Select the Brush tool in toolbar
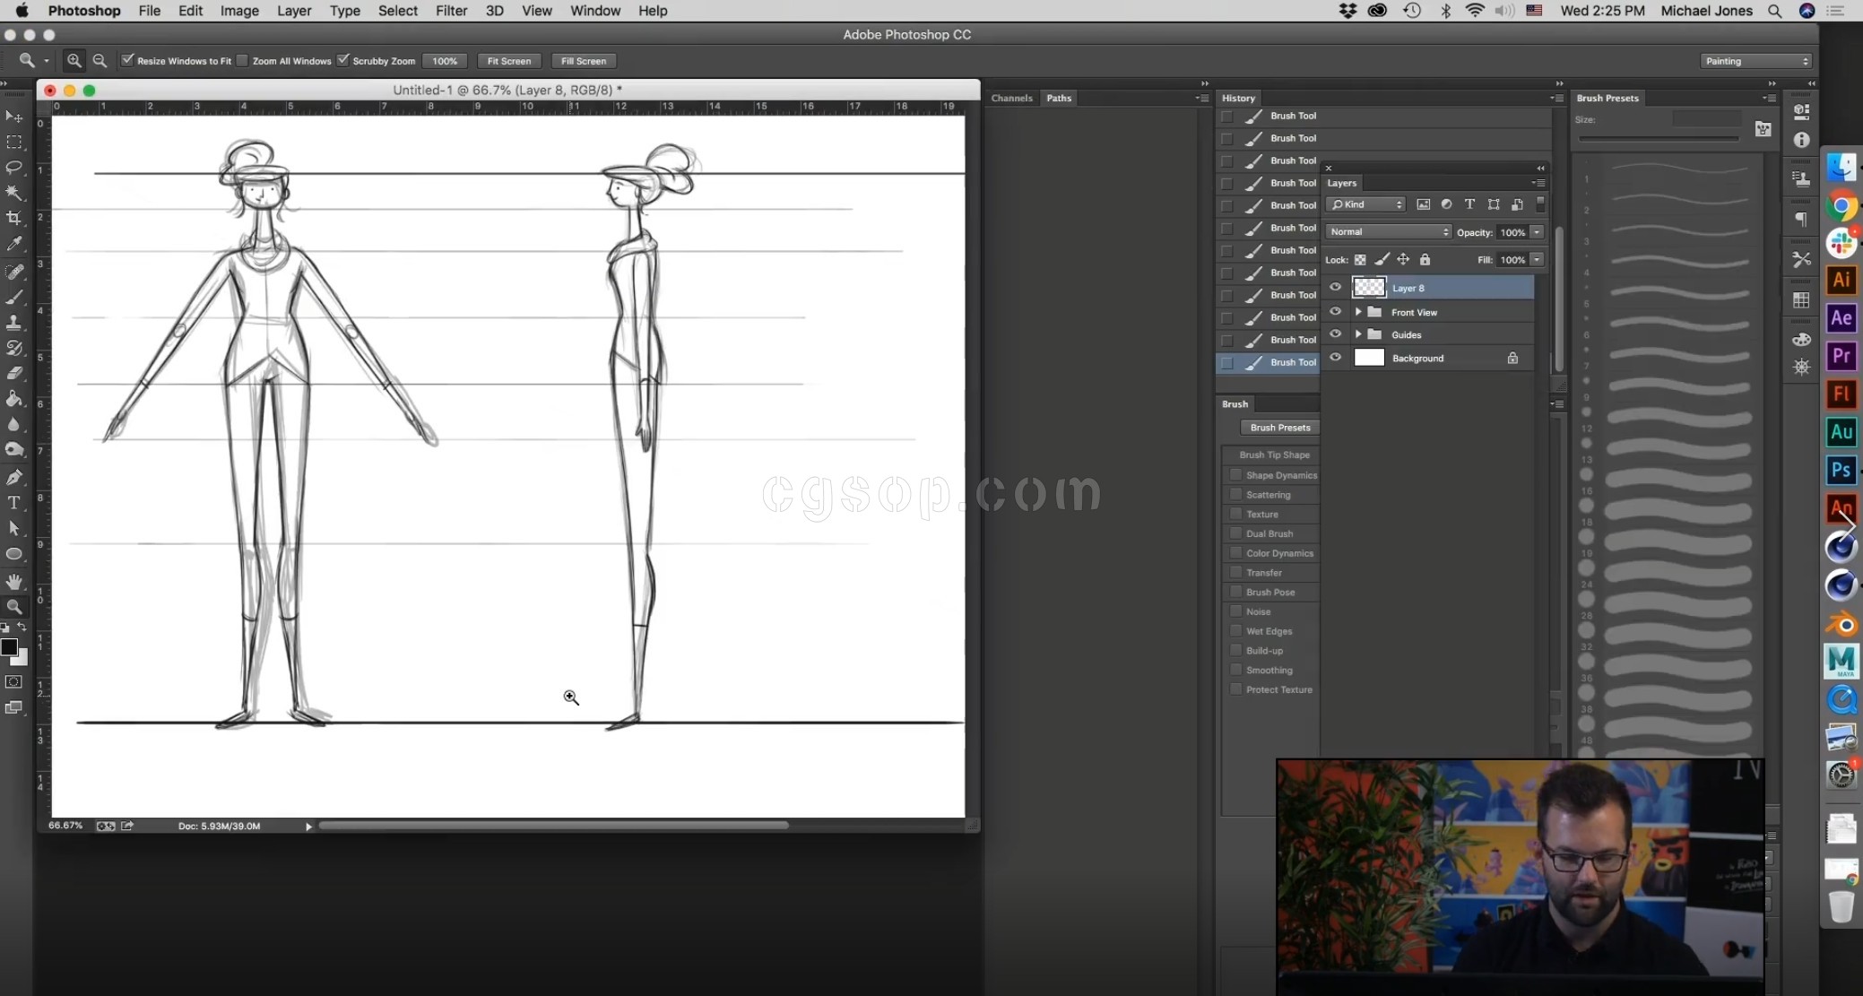 pyautogui.click(x=14, y=297)
